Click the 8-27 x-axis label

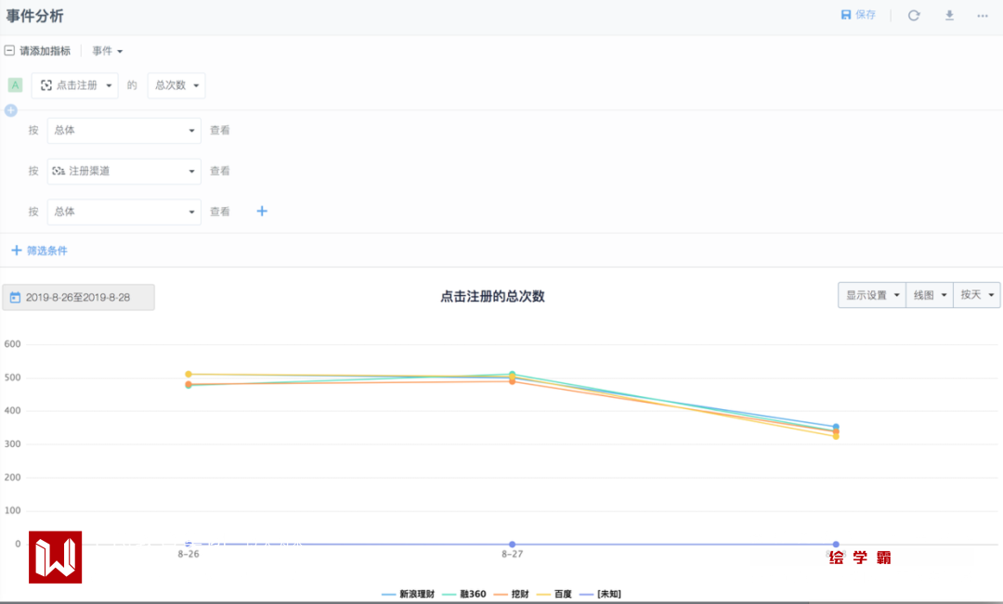pos(513,554)
